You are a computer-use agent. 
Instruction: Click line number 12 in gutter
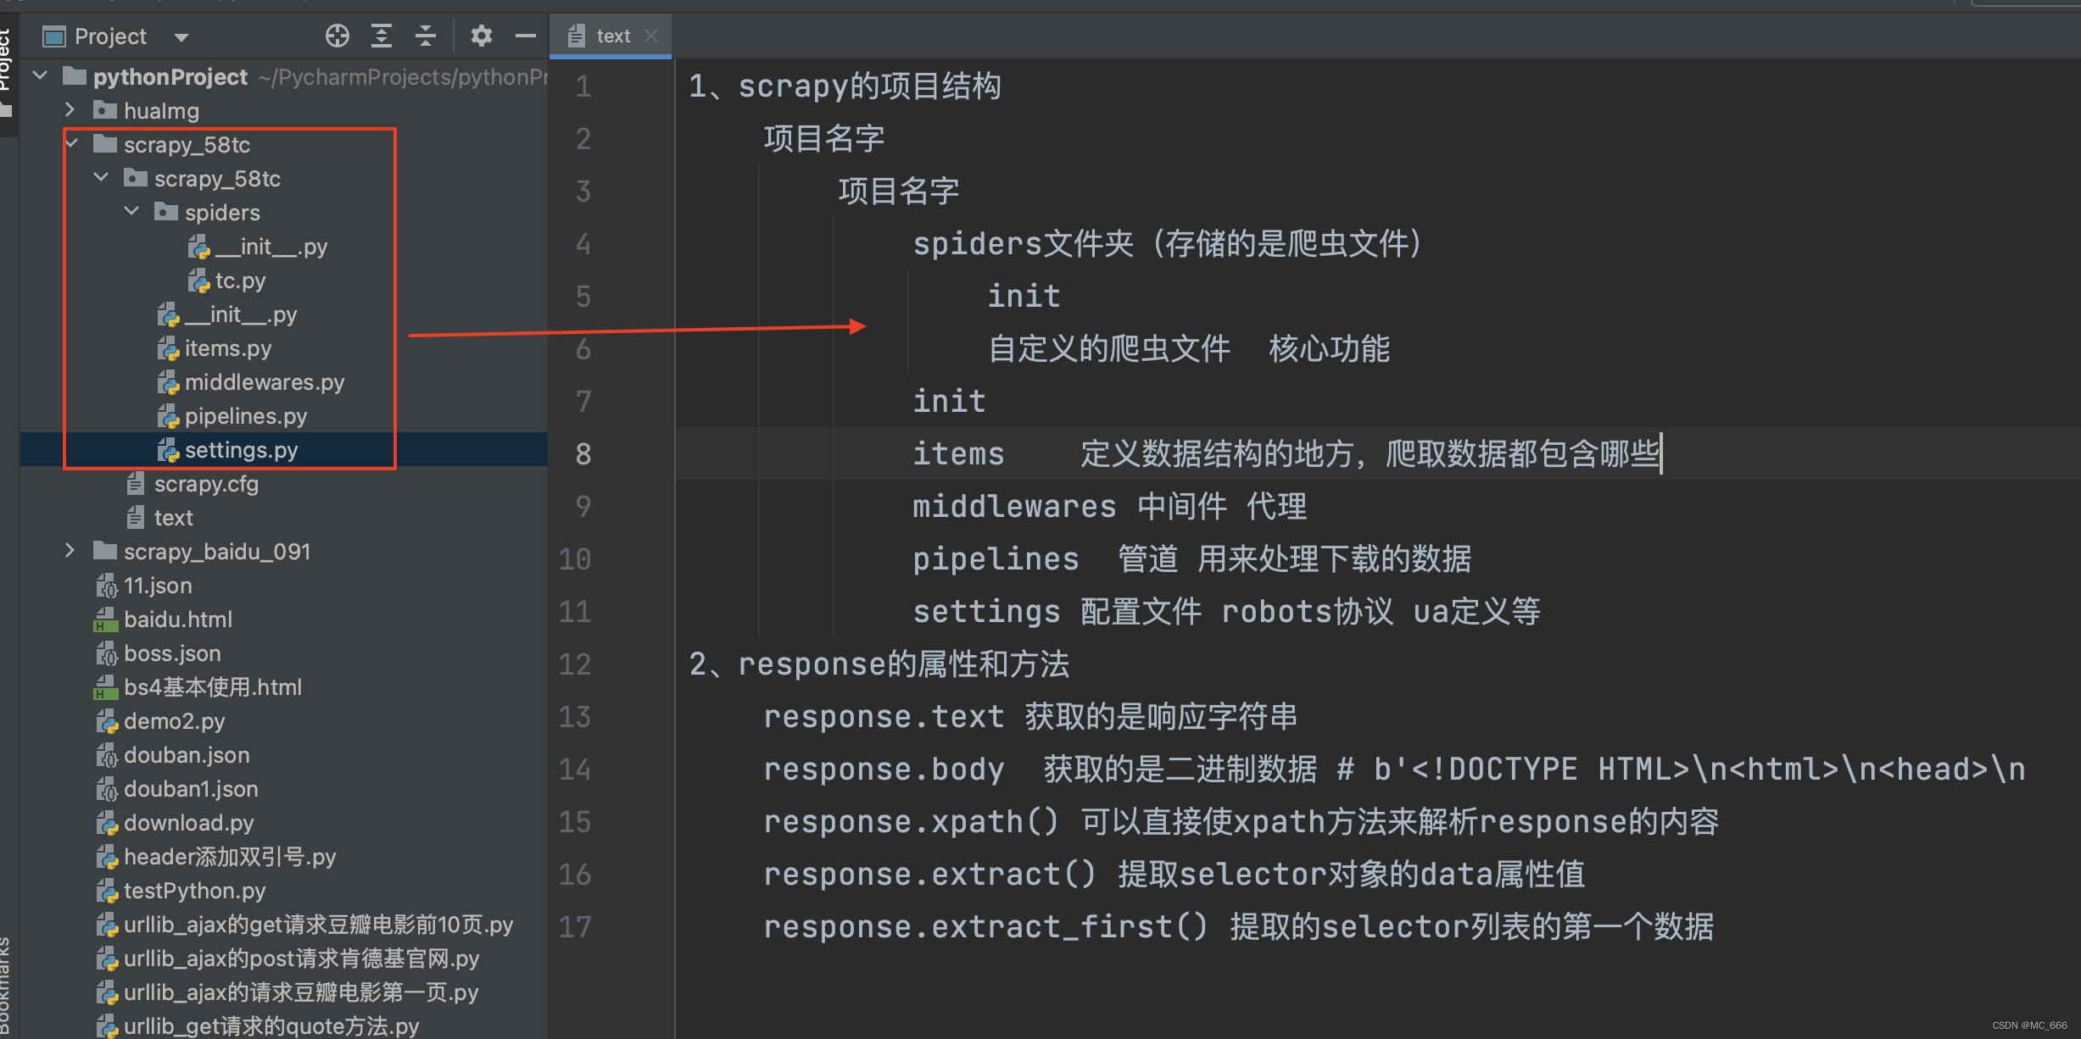pyautogui.click(x=575, y=664)
